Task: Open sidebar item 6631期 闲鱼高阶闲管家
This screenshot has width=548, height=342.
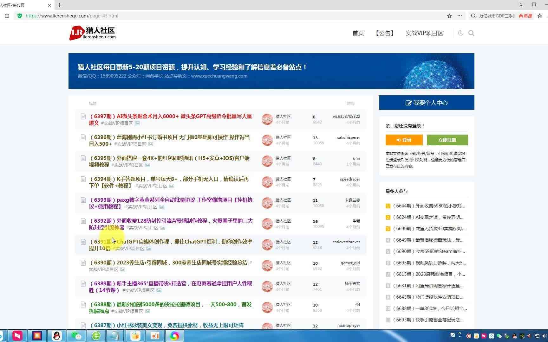Action: [x=428, y=286]
